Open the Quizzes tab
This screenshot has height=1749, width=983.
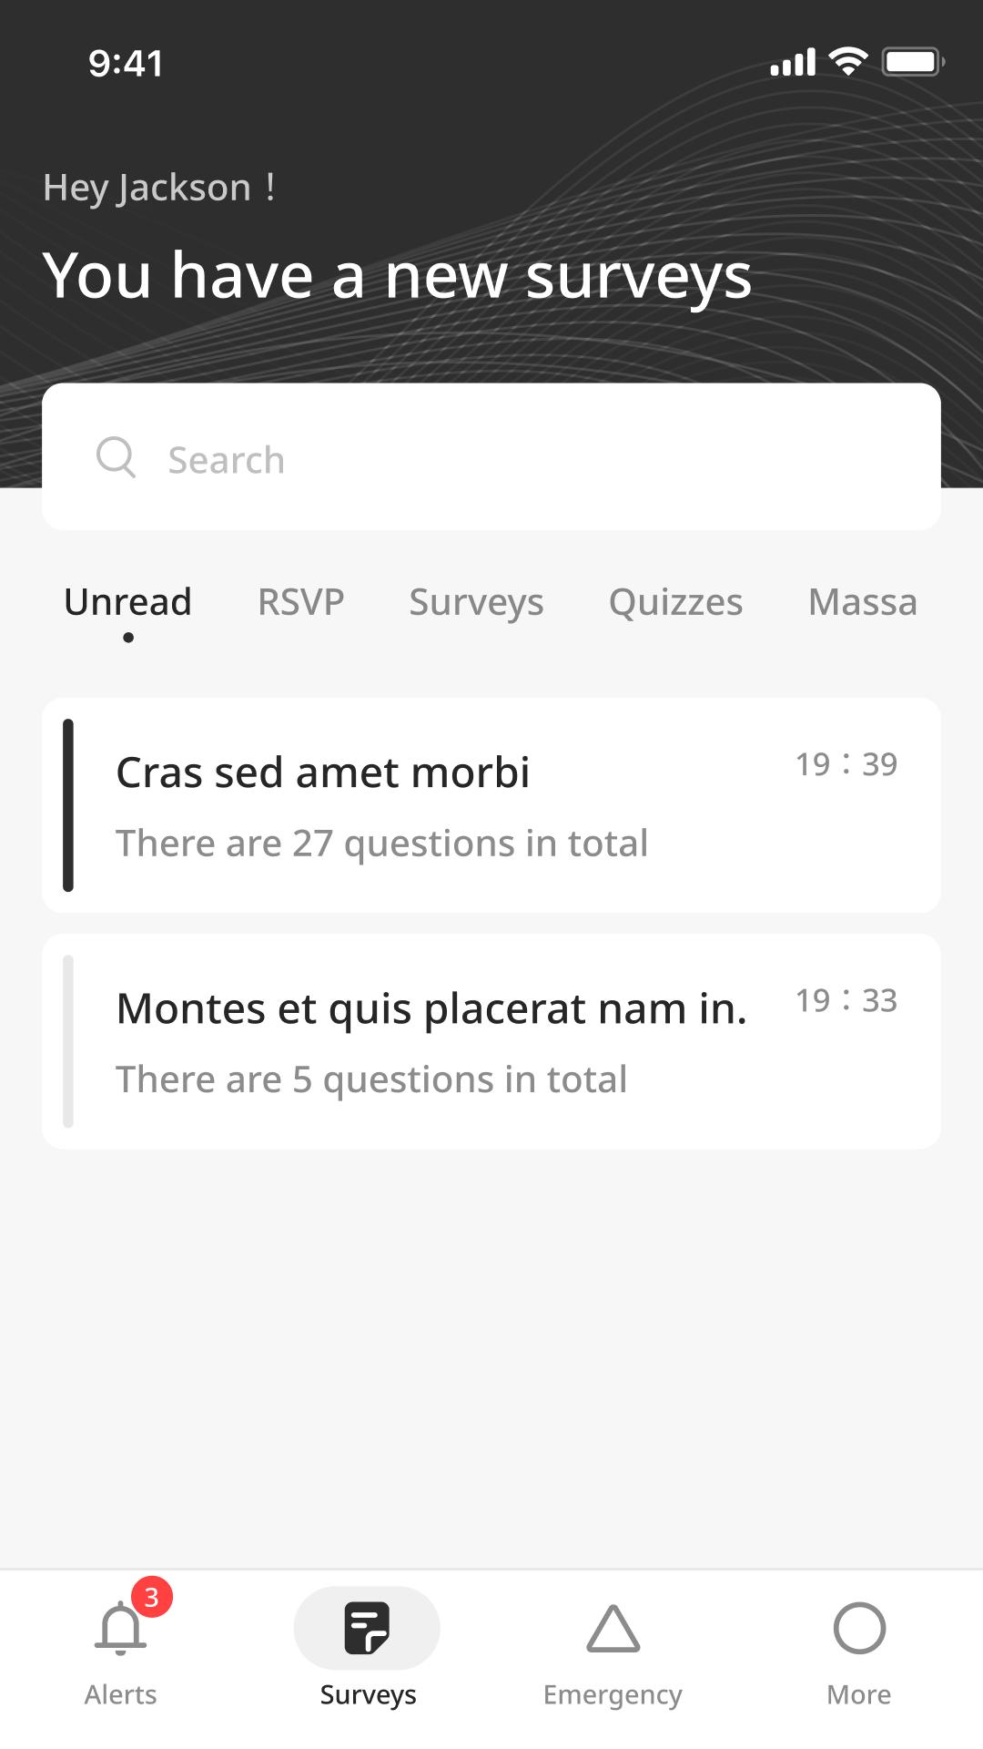[676, 602]
